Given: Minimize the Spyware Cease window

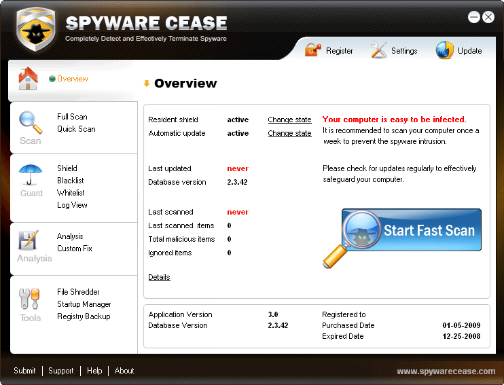Looking at the screenshot, I should pos(474,17).
